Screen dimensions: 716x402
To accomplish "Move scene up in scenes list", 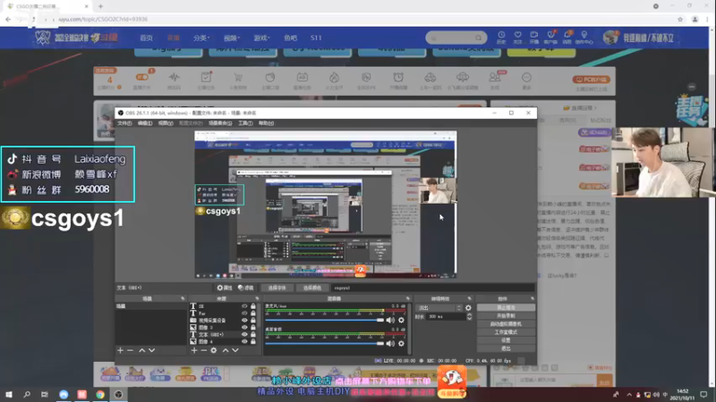I will tap(142, 350).
